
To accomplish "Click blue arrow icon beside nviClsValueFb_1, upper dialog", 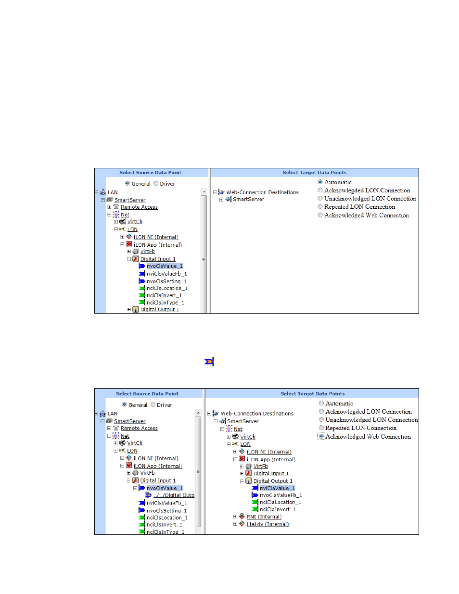I will (142, 274).
